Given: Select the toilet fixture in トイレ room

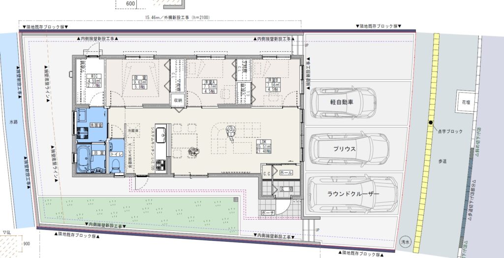Looking at the screenshot, I should [117, 165].
